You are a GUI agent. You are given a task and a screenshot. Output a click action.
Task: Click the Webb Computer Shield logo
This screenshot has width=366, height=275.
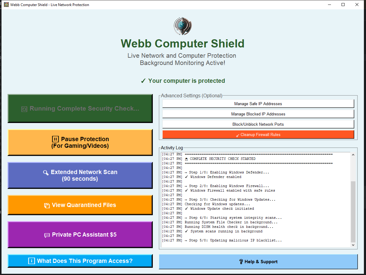click(x=182, y=26)
